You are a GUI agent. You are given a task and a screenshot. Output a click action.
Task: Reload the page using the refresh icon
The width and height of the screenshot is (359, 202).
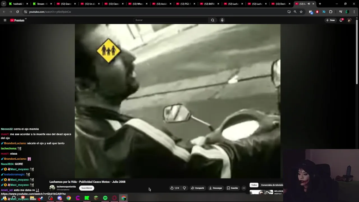click(x=17, y=12)
